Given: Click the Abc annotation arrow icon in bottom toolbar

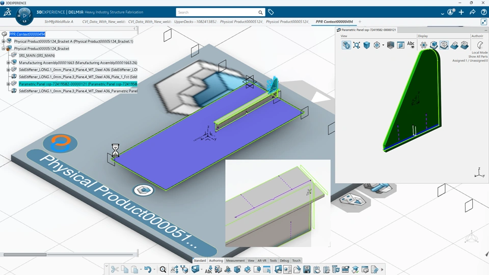Looking at the screenshot, I should (208, 269).
